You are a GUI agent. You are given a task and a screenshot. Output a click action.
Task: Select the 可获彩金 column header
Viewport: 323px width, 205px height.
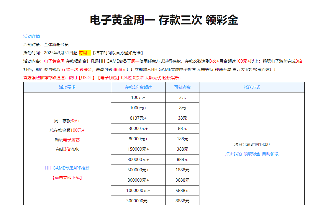click(182, 87)
